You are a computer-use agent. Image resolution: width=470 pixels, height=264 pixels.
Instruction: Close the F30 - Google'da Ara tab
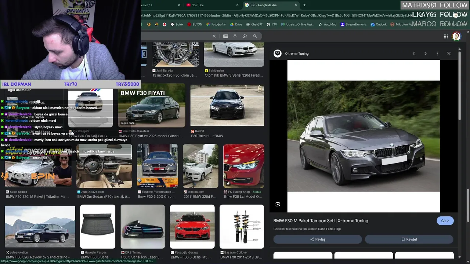(296, 5)
